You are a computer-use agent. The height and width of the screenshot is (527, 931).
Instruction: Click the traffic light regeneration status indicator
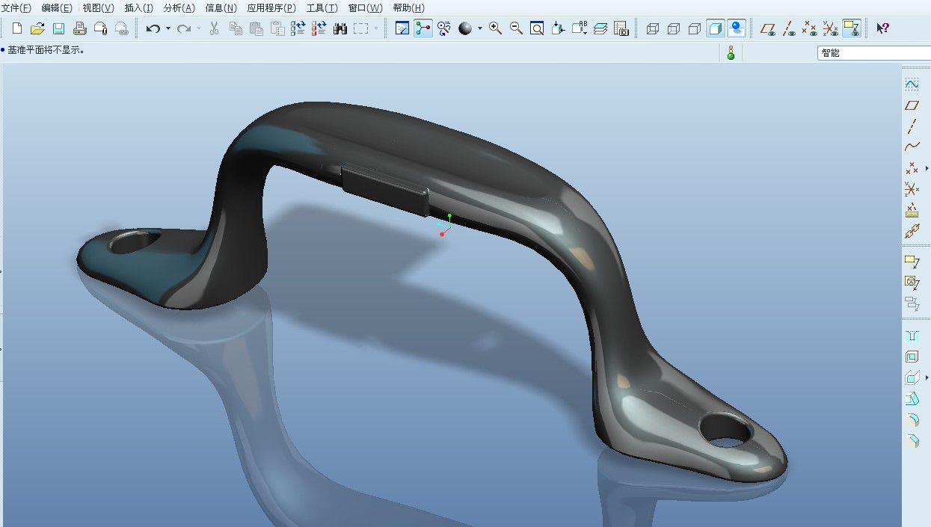coord(731,53)
